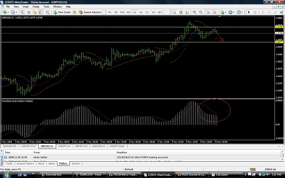Zoom in on the chart
Viewport: 285px width, 178px height.
click(194, 12)
